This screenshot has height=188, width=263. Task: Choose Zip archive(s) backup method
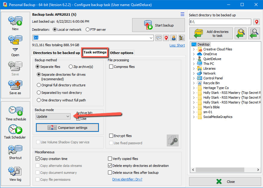(x=81, y=67)
